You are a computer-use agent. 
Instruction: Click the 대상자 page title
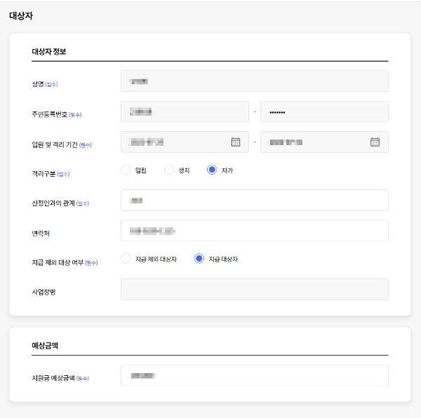(21, 15)
